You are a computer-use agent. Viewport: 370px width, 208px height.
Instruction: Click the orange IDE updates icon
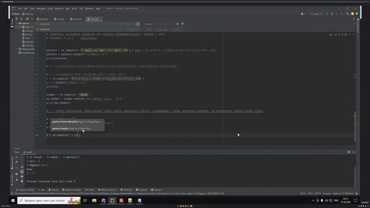tap(353, 14)
